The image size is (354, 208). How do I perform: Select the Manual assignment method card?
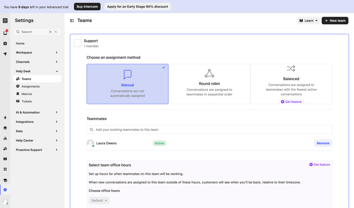point(127,84)
